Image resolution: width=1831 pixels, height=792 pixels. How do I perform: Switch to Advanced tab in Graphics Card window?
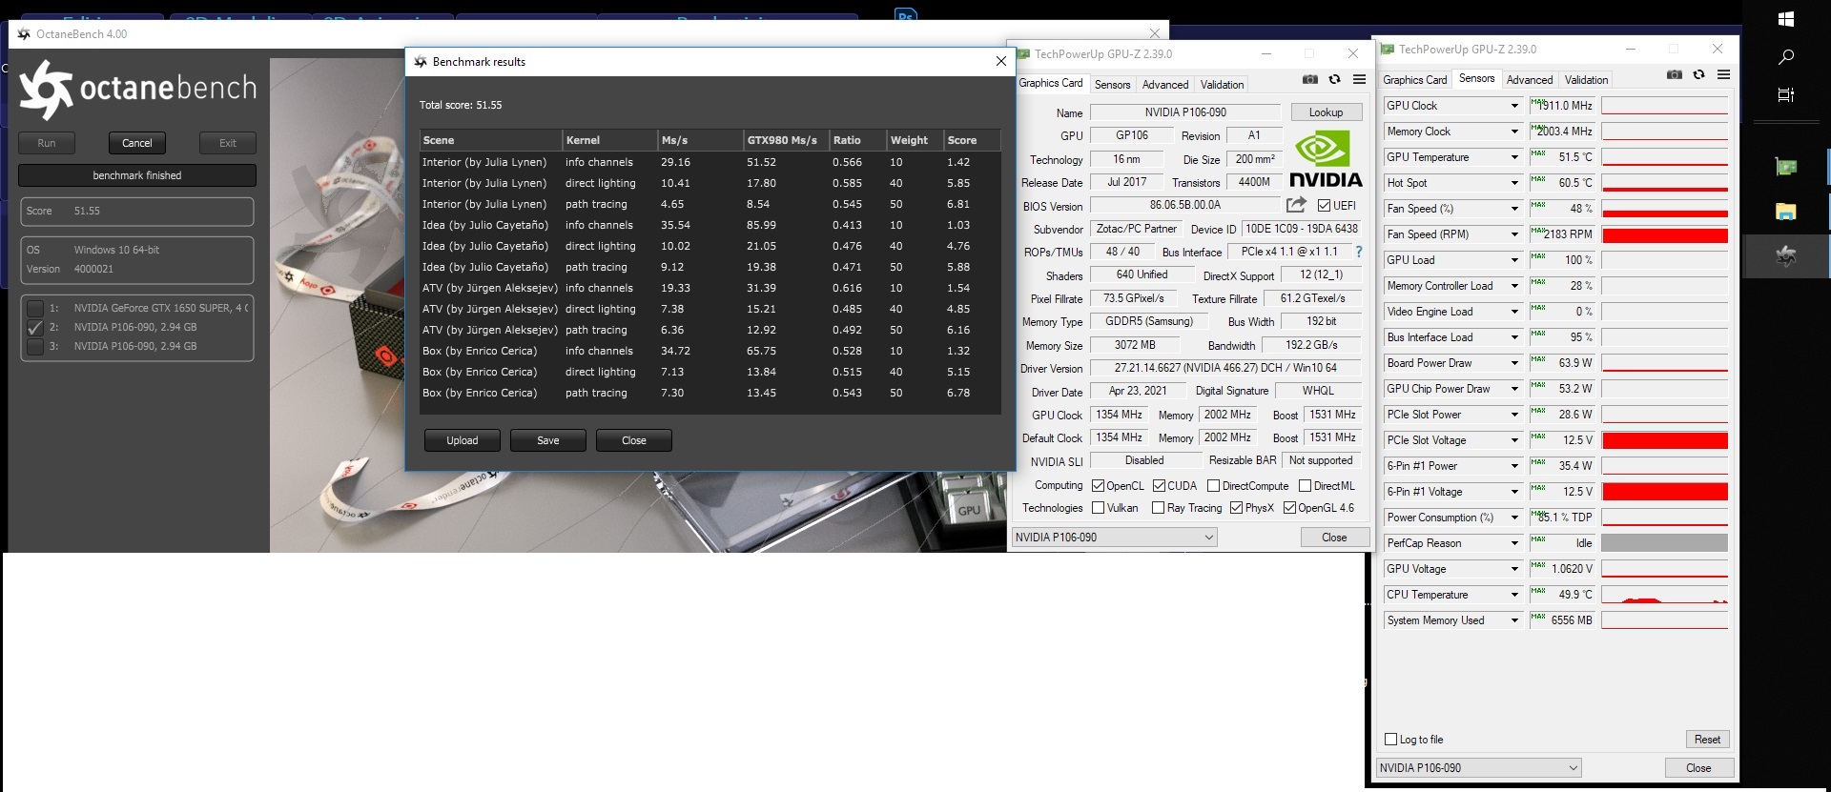pyautogui.click(x=1165, y=85)
